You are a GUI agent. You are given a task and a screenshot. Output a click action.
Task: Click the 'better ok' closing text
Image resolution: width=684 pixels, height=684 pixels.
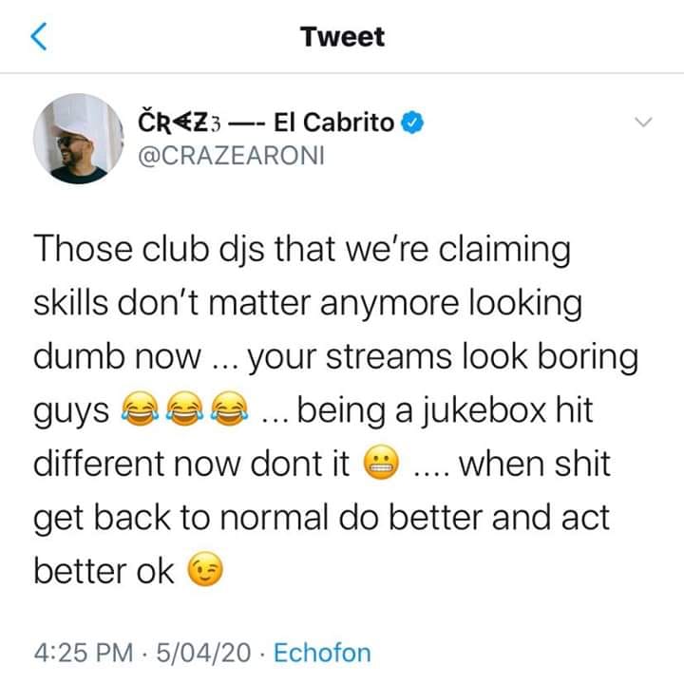(x=104, y=571)
